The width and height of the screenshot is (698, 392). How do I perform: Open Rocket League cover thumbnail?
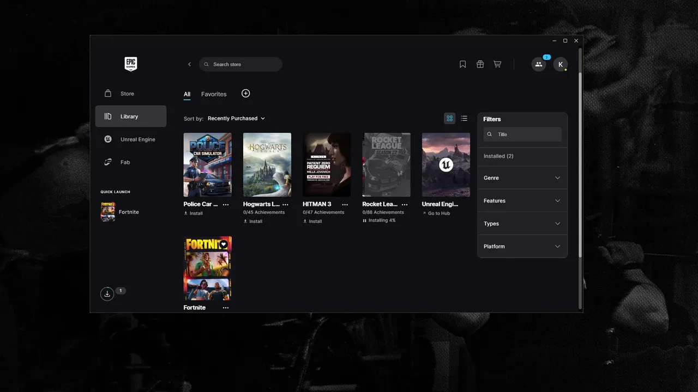coord(386,165)
